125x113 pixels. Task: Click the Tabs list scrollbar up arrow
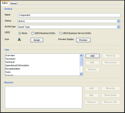pyautogui.click(x=81, y=56)
